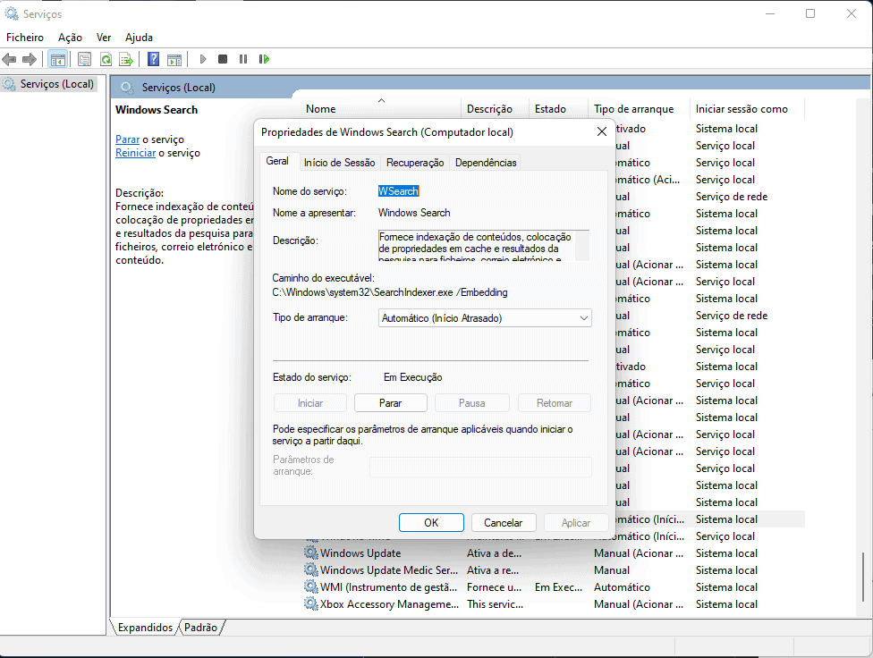The image size is (873, 658).
Task: Select the Windows Update Medic Ser... row
Action: tap(554, 570)
